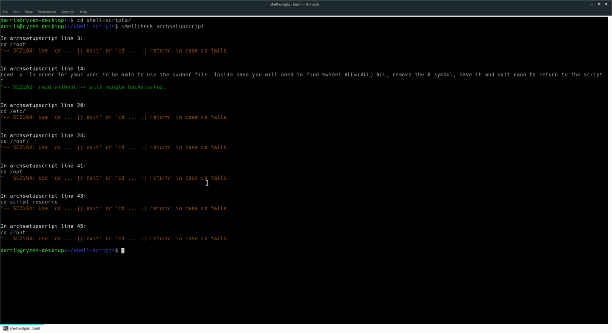Open the Settings menu

pos(68,12)
